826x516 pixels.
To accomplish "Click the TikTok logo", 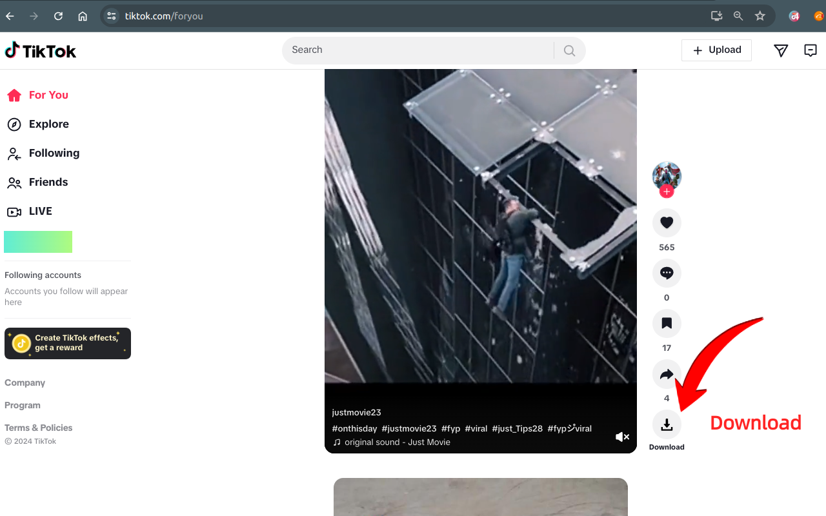I will [40, 50].
